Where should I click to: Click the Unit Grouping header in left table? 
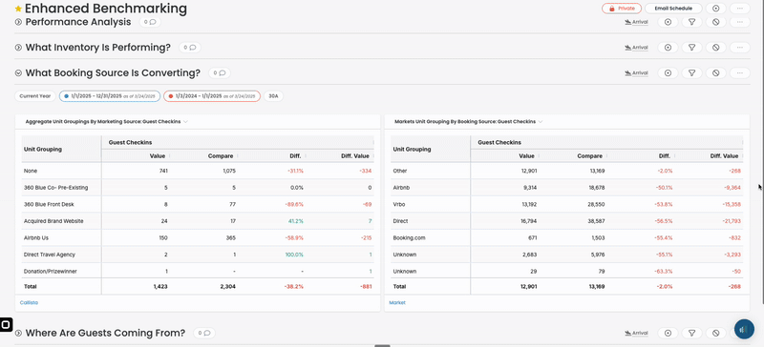(43, 150)
